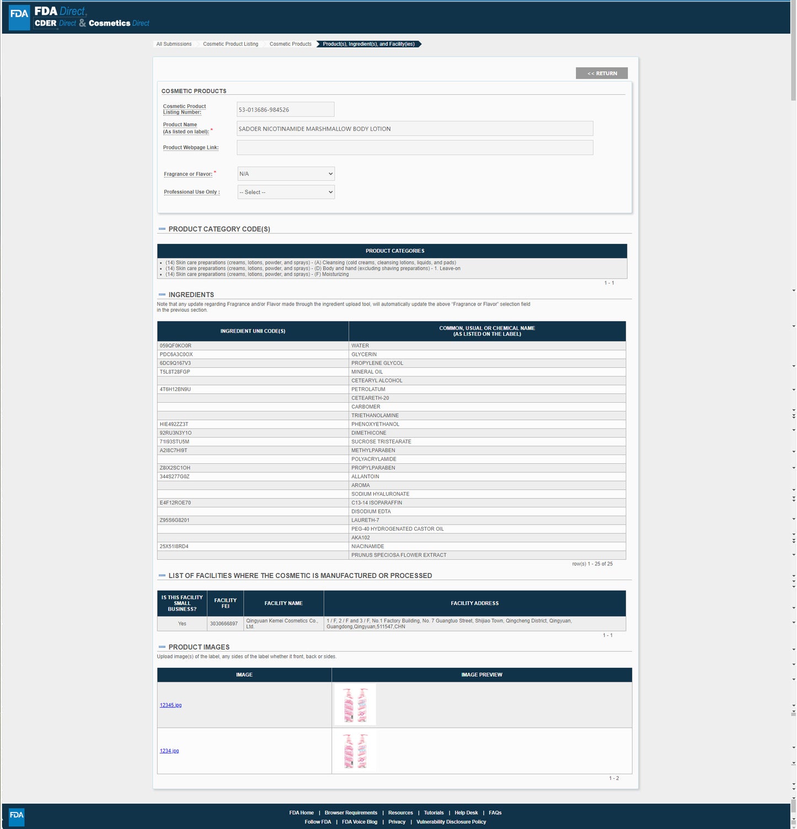Open the Help Desk footer link
797x829 pixels.
[466, 813]
